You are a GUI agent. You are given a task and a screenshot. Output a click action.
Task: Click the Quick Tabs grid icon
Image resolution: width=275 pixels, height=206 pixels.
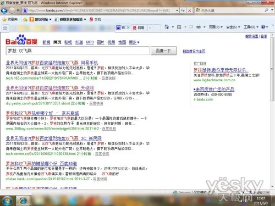5,27
